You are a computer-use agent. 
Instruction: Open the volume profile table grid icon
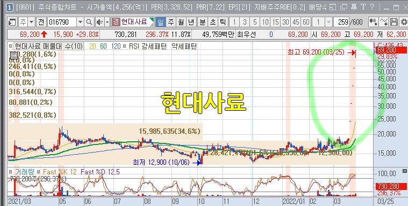coord(14,56)
